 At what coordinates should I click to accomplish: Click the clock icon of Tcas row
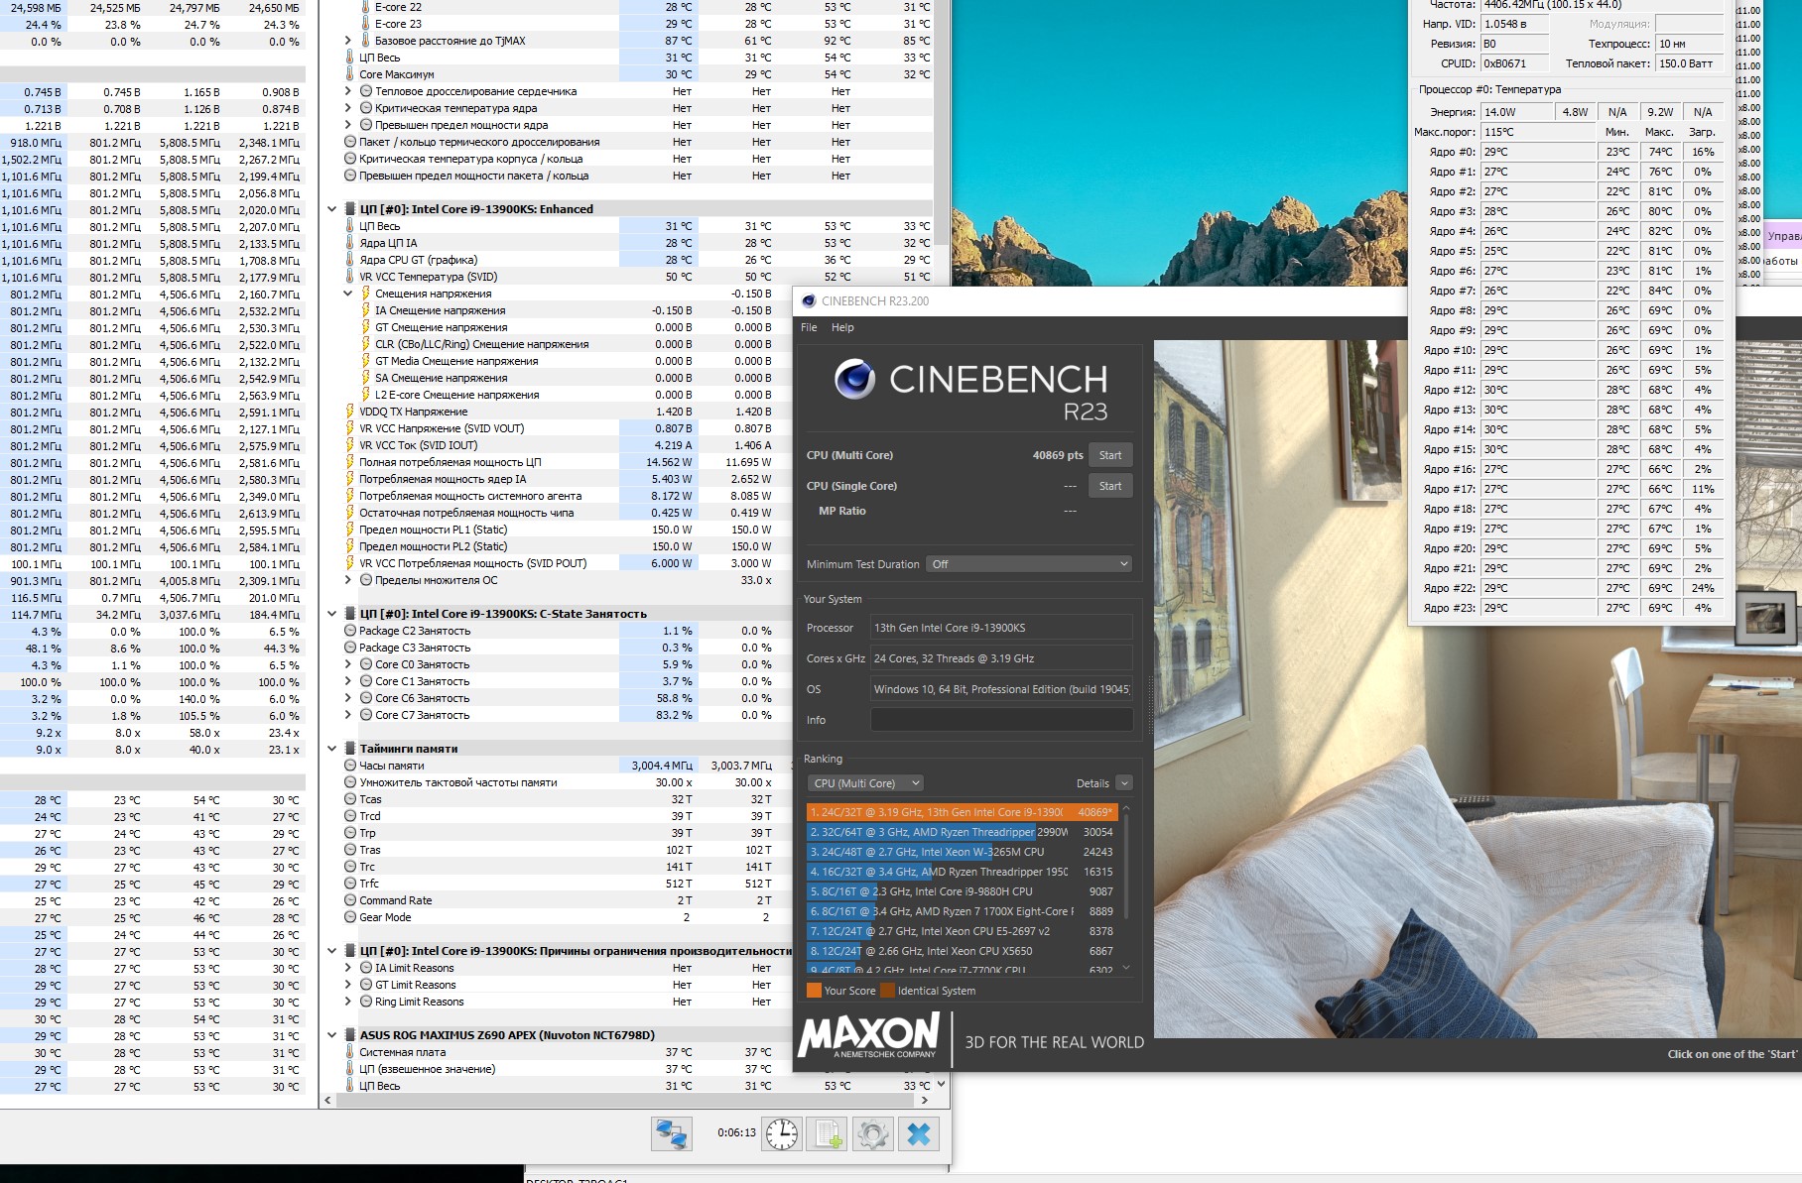(350, 799)
